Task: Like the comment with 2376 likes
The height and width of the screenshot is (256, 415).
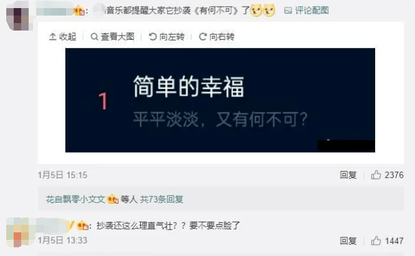Action: click(387, 175)
